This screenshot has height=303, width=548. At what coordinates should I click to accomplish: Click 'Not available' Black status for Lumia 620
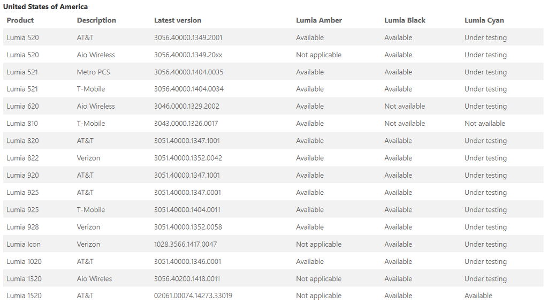405,106
